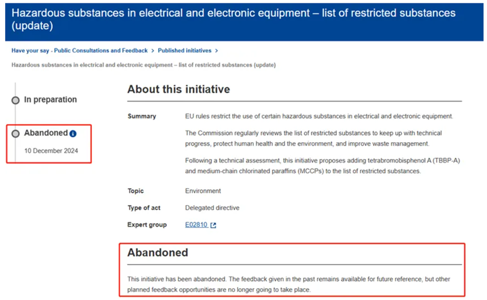Click the 10 December 2024 date
Viewport: 487px width, 300px height.
(x=51, y=151)
